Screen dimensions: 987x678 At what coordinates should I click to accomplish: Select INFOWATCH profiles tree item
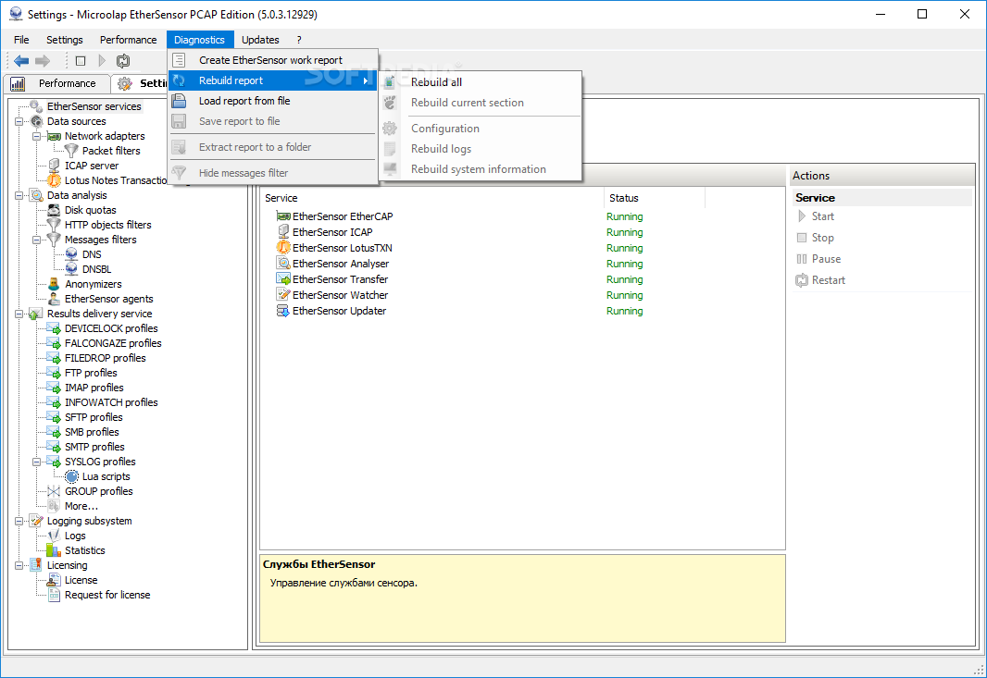coord(111,402)
